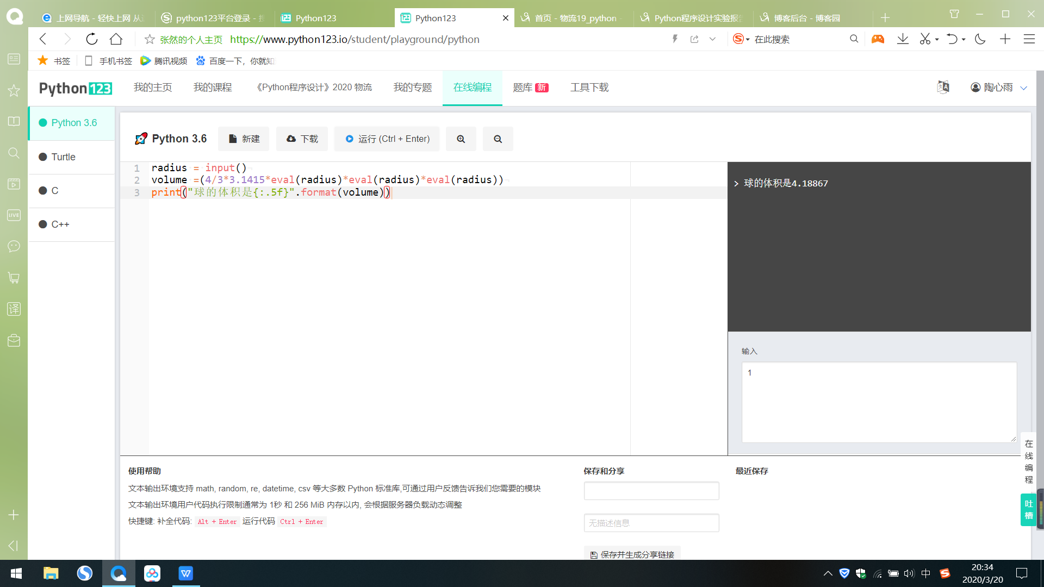Expand the 陶心雨 user account dropdown

point(1023,88)
